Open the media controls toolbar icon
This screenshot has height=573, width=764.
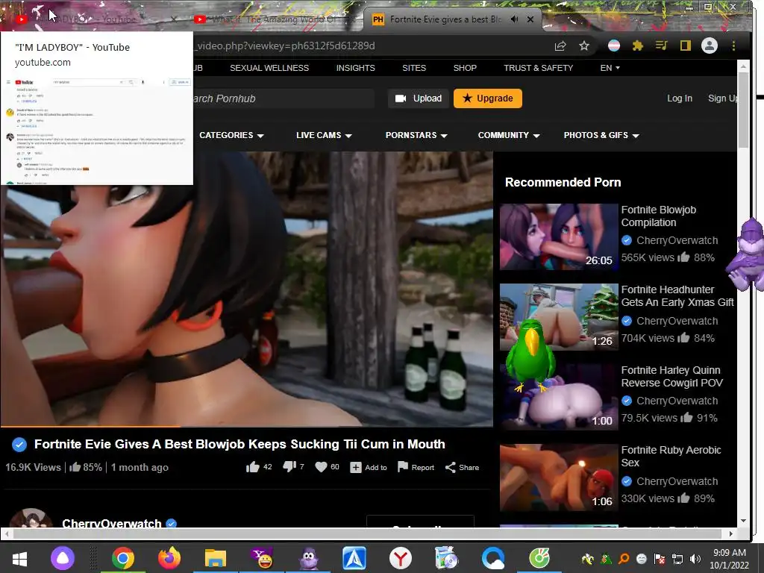coord(661,46)
